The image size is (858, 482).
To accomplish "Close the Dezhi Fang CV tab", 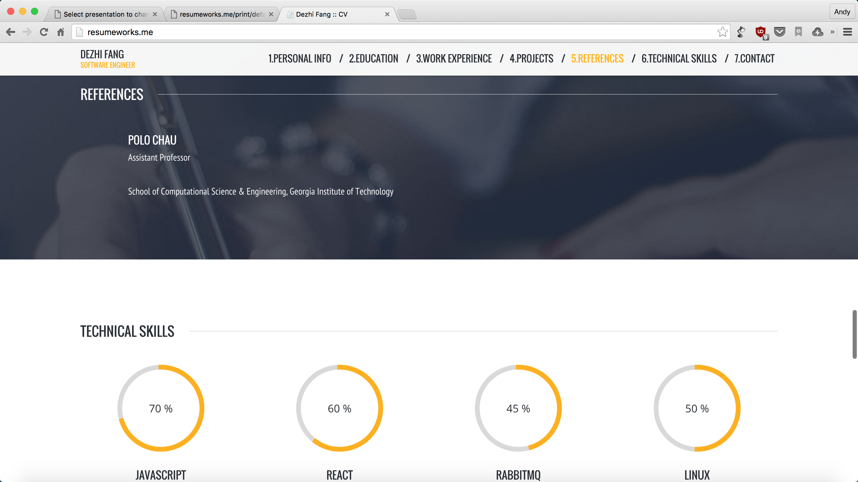I will coord(387,14).
